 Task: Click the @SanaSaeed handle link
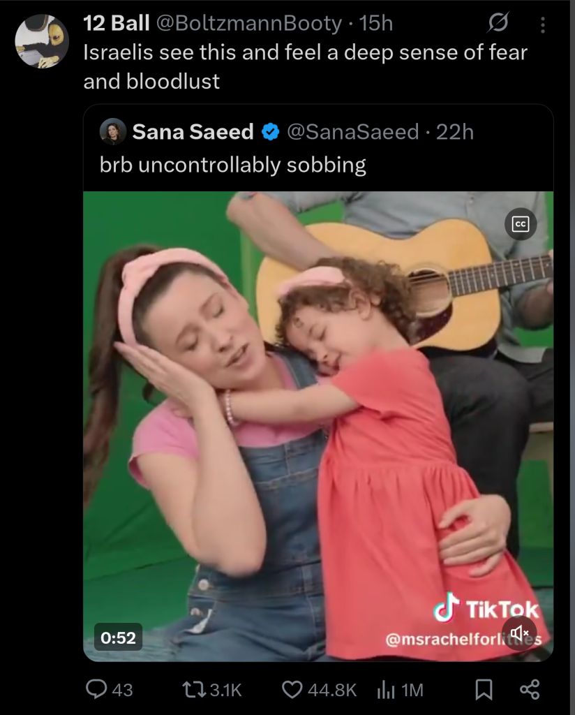[x=352, y=132]
